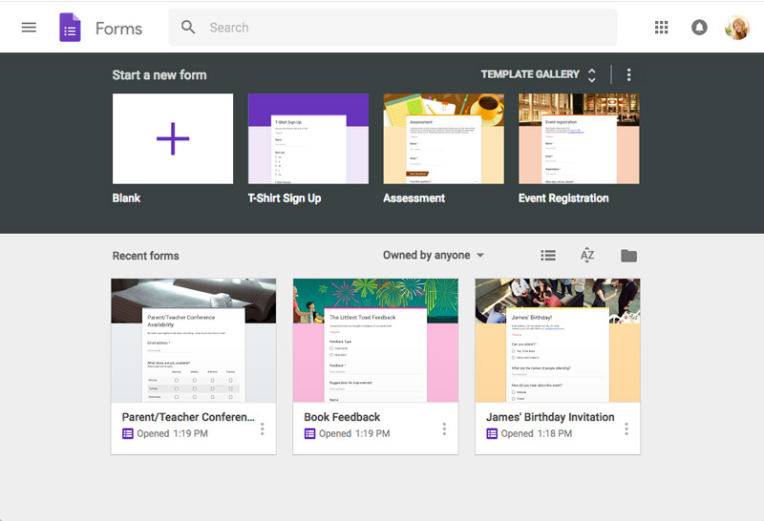Image resolution: width=764 pixels, height=521 pixels.
Task: Choose the Assessment template
Action: tap(443, 138)
